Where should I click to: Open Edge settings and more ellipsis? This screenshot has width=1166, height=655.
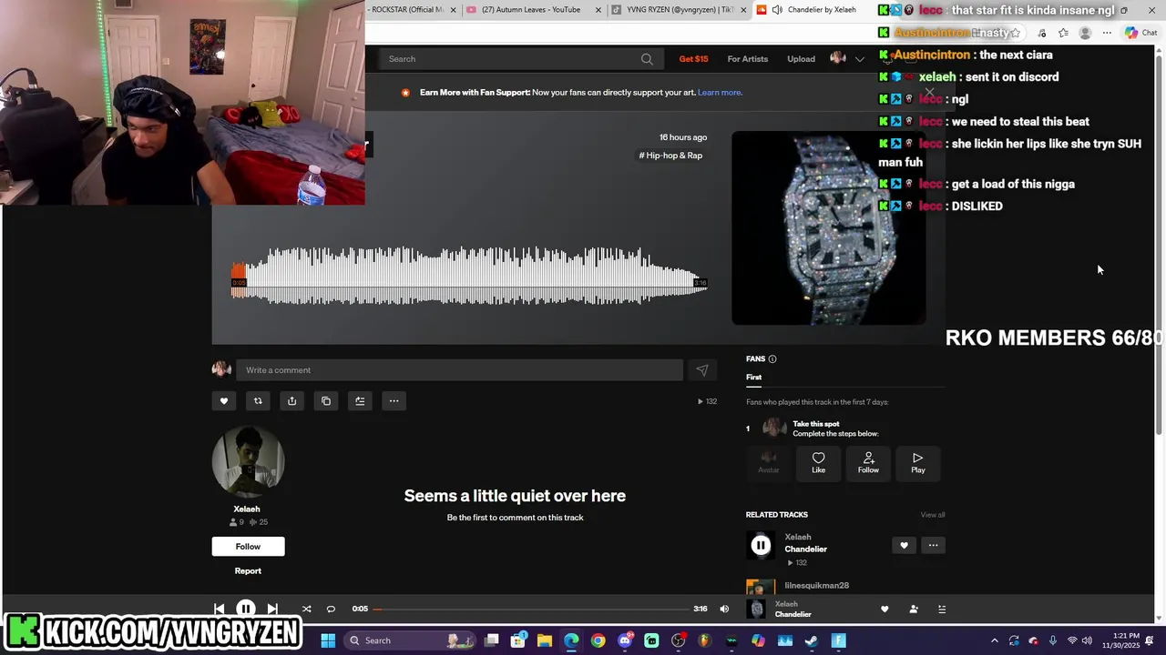click(x=1107, y=33)
